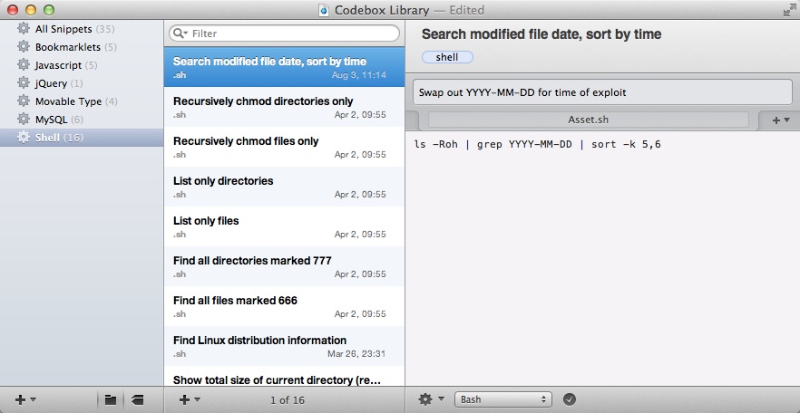The image size is (800, 413).
Task: Click the gear icon beside MySQL
Action: point(24,120)
